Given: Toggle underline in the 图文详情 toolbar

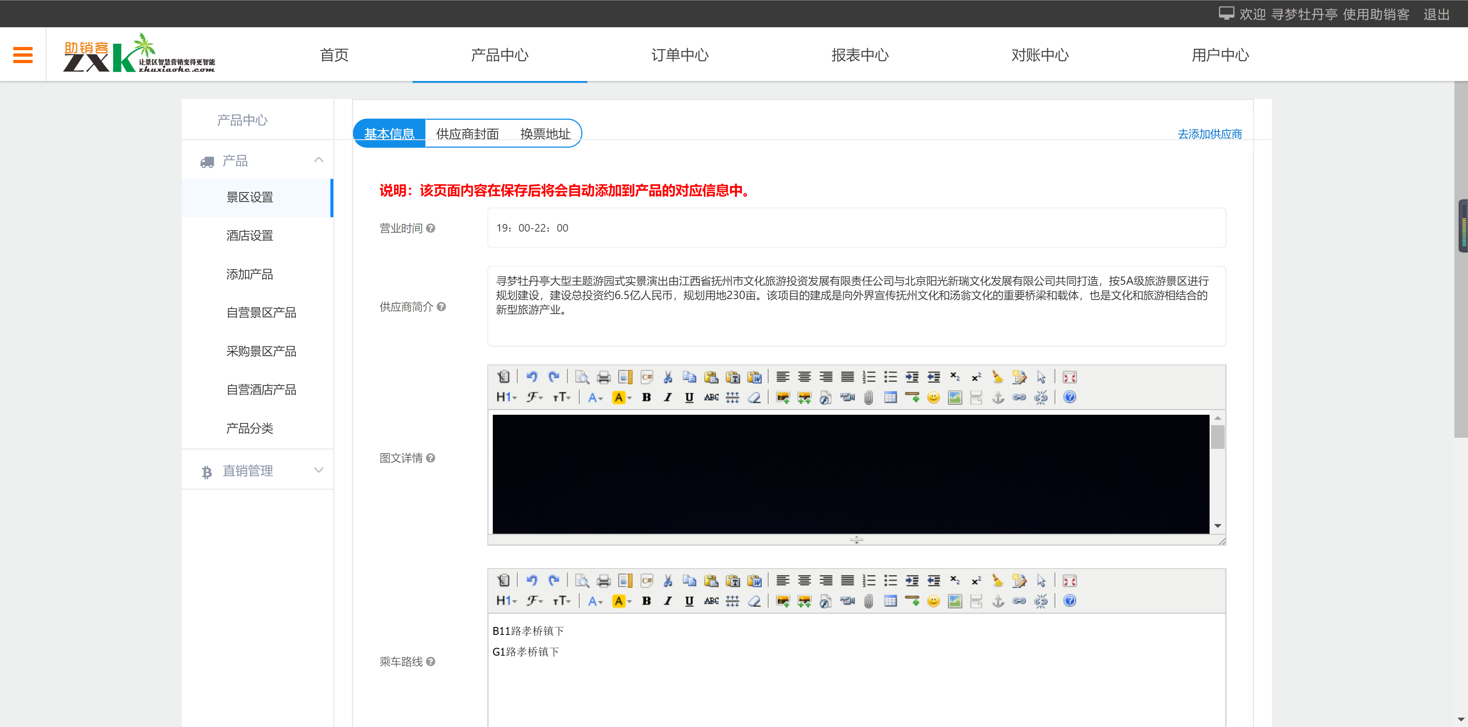Looking at the screenshot, I should click(689, 398).
